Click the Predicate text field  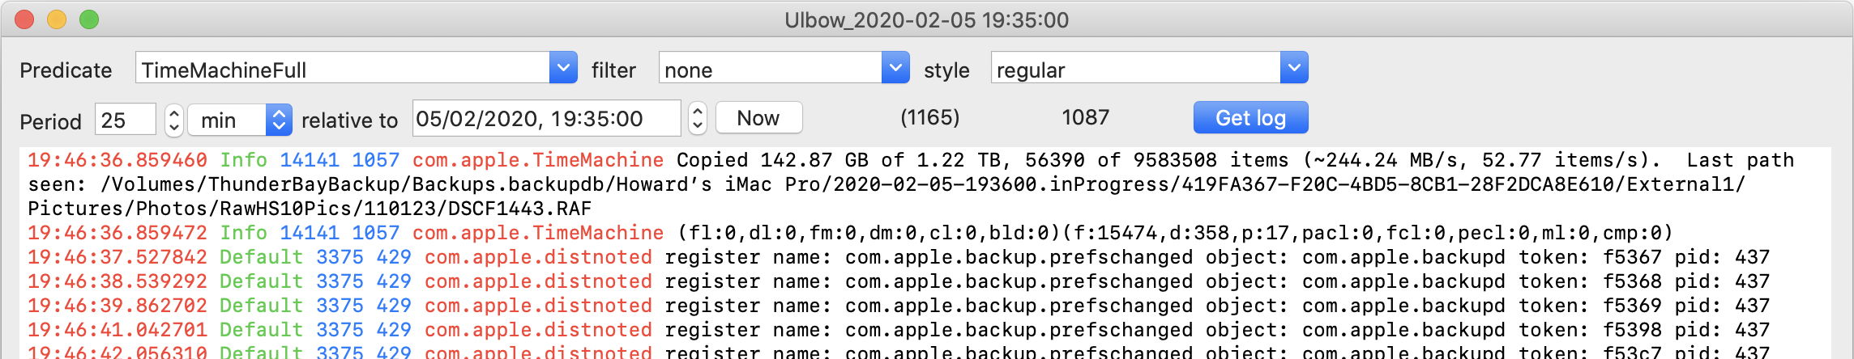point(342,70)
